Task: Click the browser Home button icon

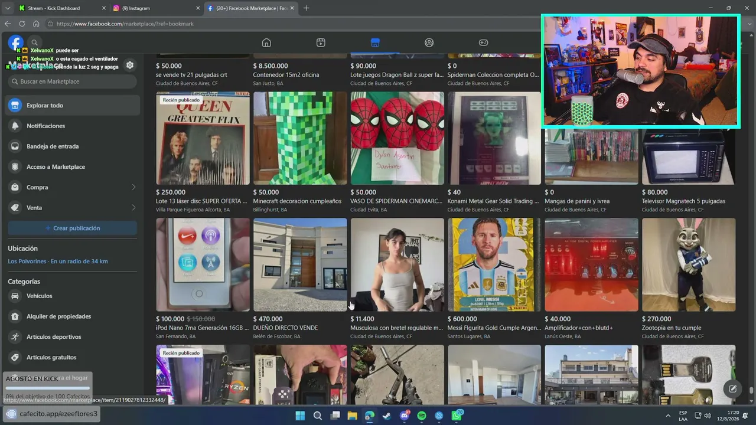Action: pos(36,24)
